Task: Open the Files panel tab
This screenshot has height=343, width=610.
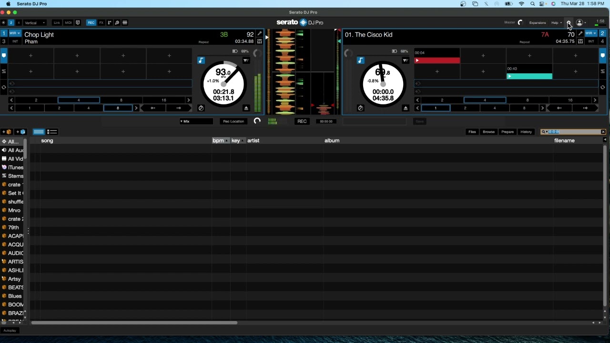Action: (472, 132)
